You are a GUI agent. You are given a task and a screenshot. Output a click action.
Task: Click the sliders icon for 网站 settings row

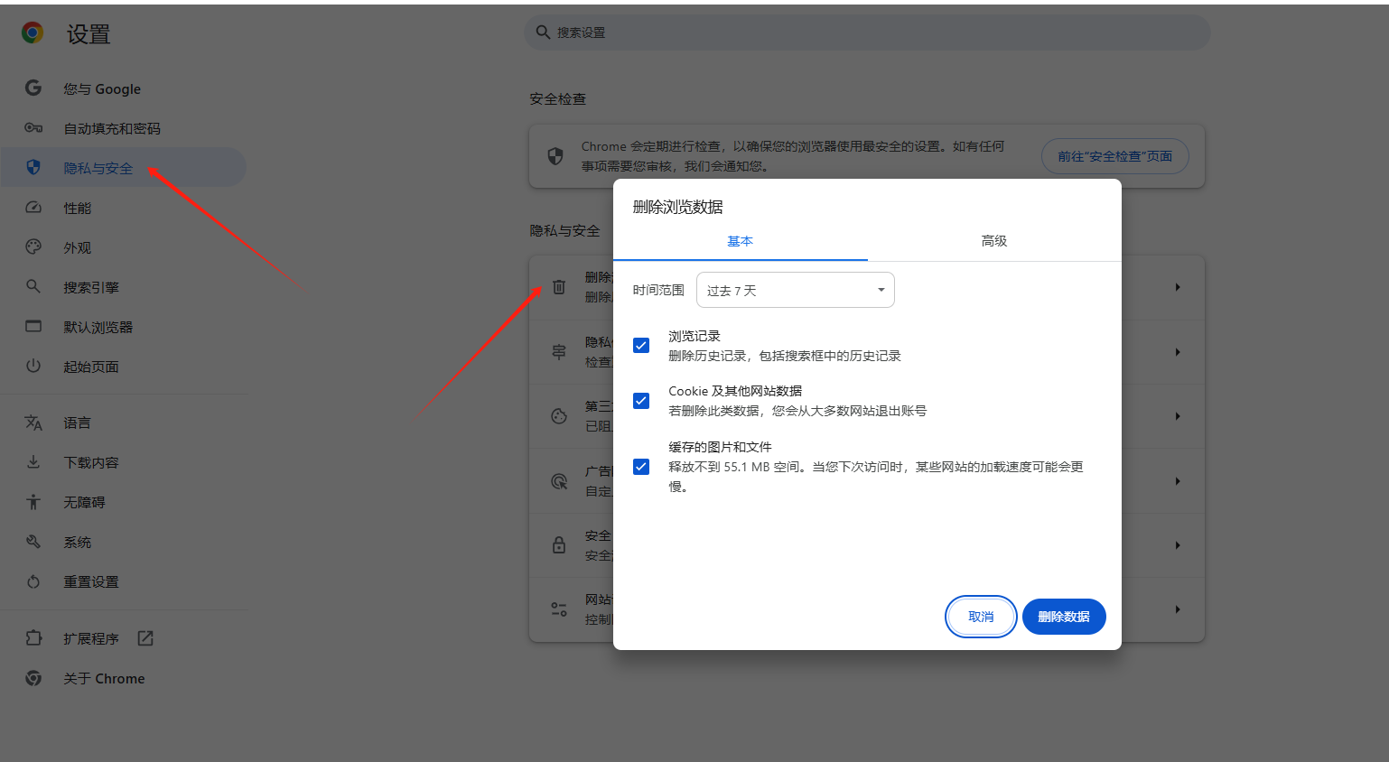(x=559, y=609)
